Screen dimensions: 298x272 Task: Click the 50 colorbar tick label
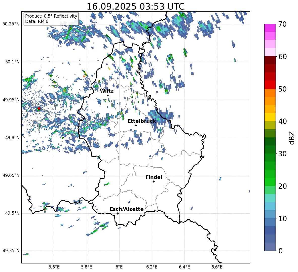pos(282,89)
